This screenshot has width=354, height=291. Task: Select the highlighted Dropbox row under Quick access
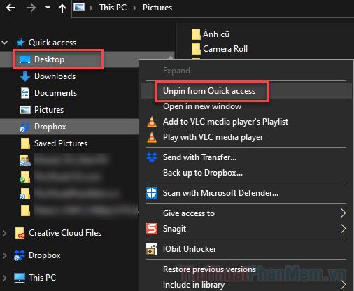69,127
